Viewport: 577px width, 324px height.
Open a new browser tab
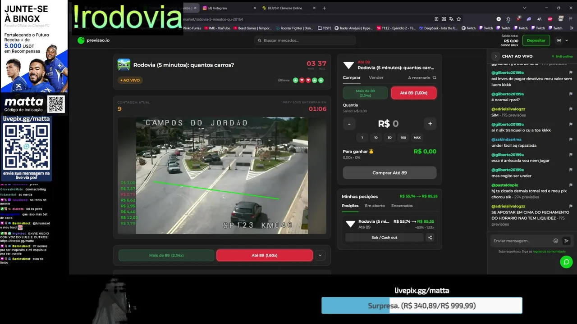(324, 8)
